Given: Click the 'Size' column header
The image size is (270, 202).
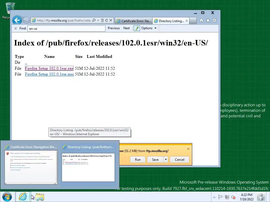Looking at the screenshot, I should pyautogui.click(x=79, y=57).
